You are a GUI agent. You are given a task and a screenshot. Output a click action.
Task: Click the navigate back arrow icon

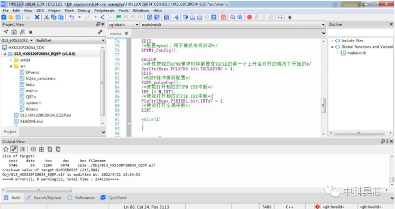point(103,17)
